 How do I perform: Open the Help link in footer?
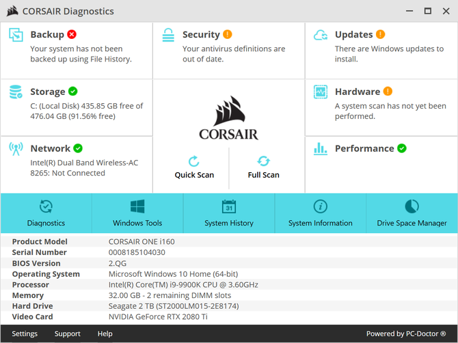(105, 333)
